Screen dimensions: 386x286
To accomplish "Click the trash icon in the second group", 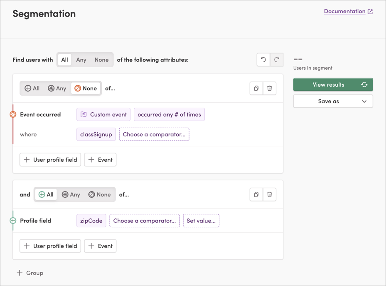I will pos(270,194).
